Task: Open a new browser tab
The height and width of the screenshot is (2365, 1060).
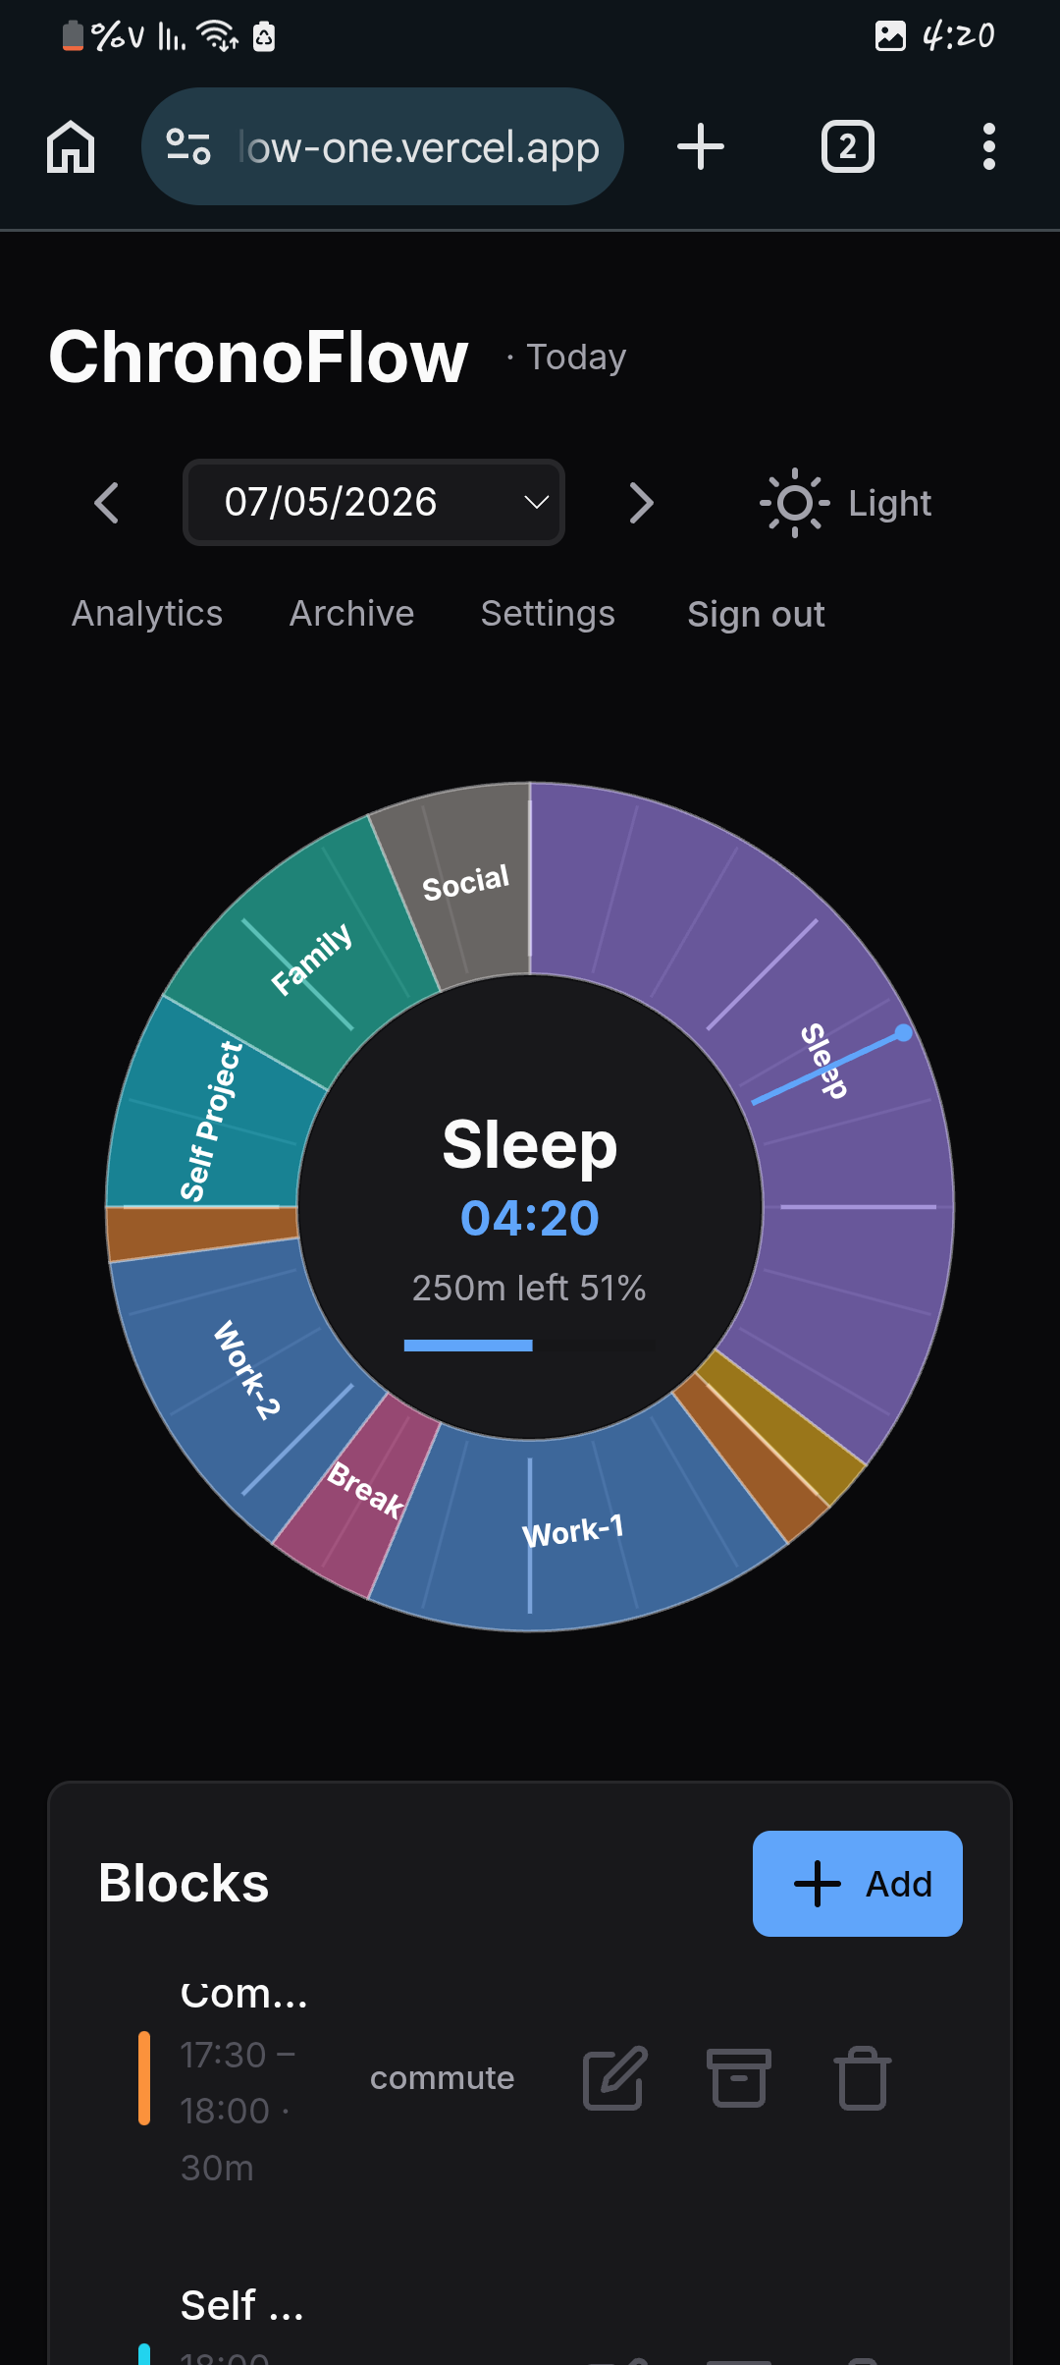Action: click(701, 147)
